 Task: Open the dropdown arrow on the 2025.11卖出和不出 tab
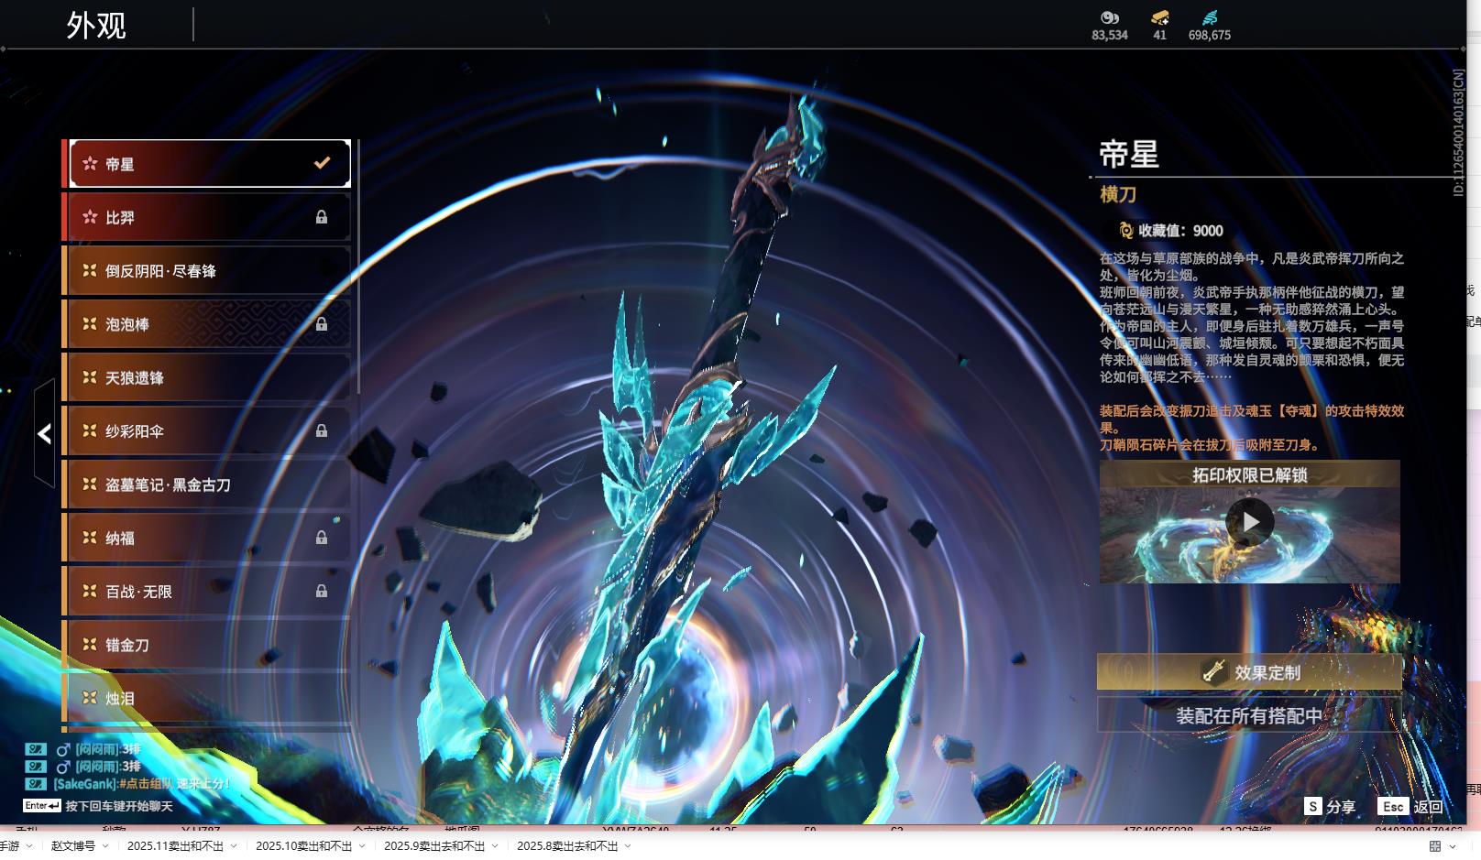[234, 846]
